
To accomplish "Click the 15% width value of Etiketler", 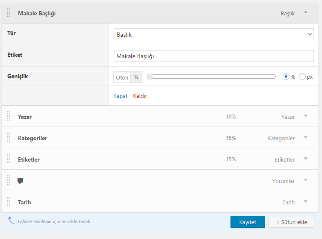I will [x=231, y=159].
